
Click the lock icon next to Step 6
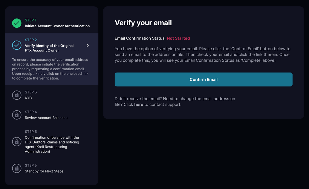point(17,168)
